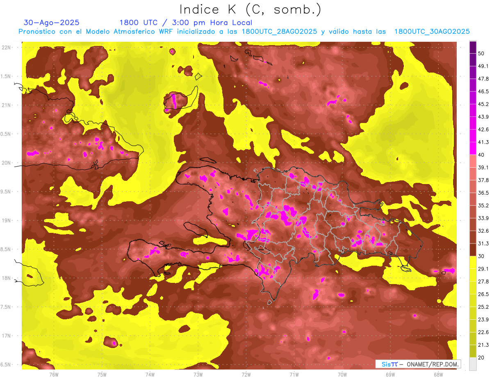Click the "70W" longitude label
This screenshot has width=492, height=380.
[342, 374]
